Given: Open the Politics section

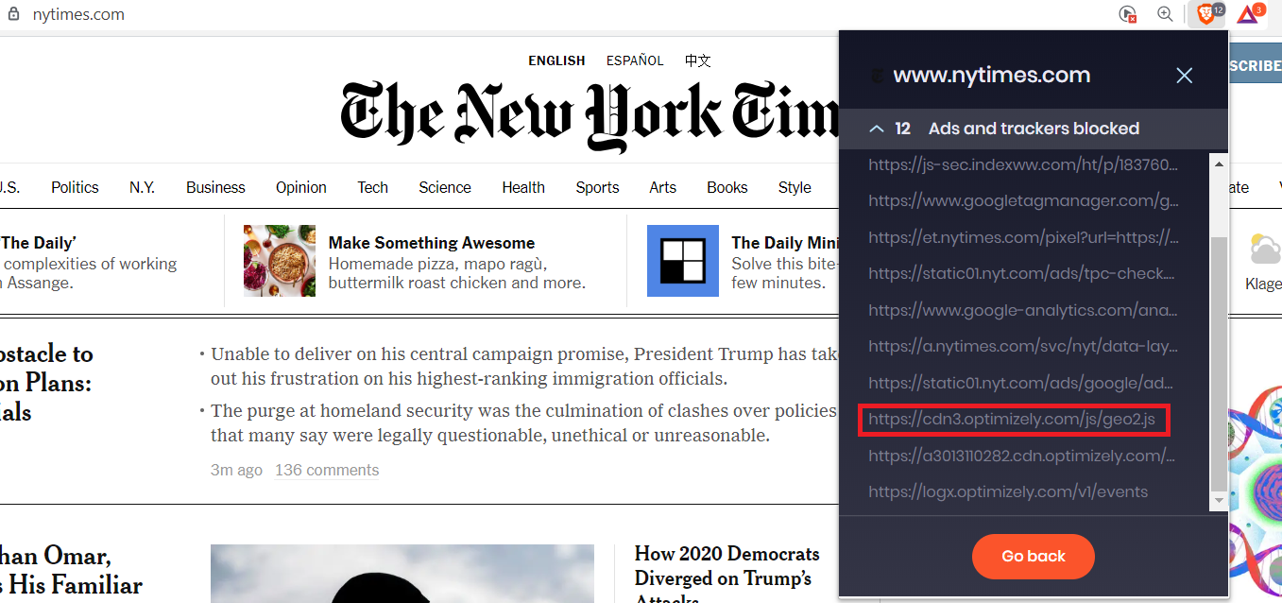Looking at the screenshot, I should (75, 187).
